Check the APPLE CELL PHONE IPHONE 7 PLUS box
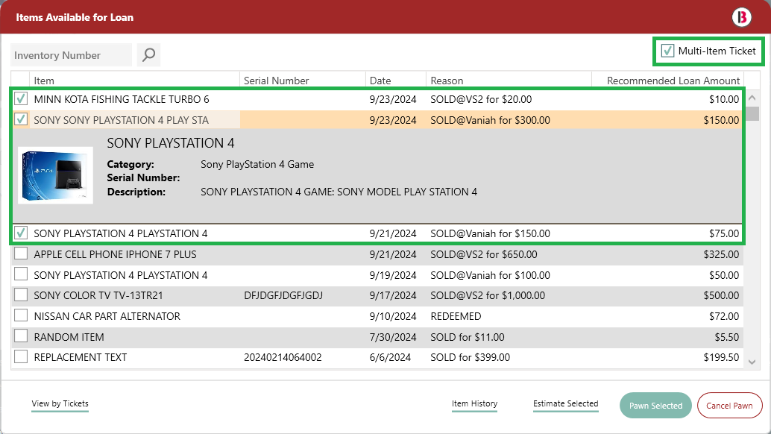 [x=21, y=254]
